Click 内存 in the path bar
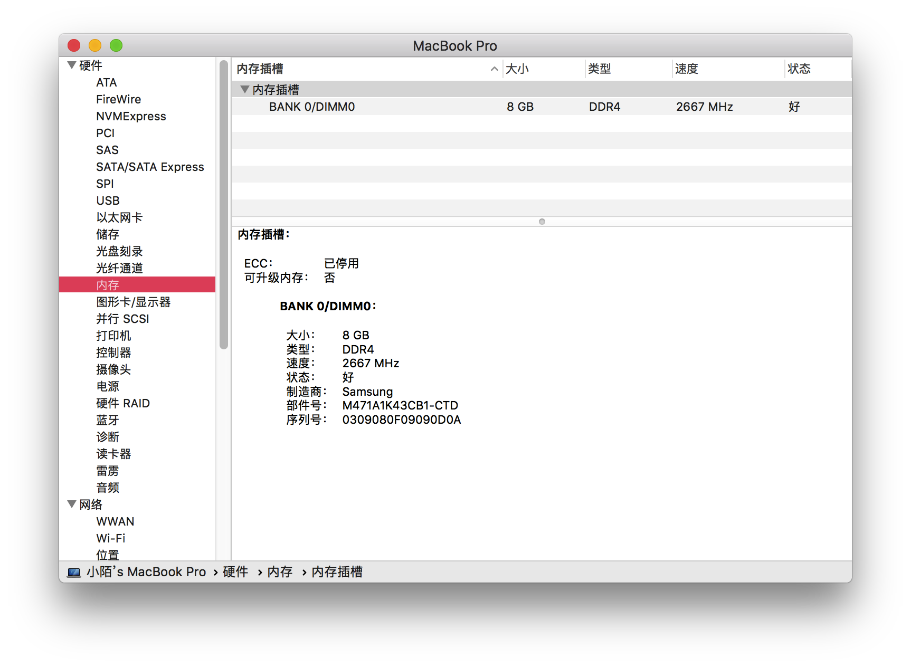The image size is (911, 667). click(280, 572)
